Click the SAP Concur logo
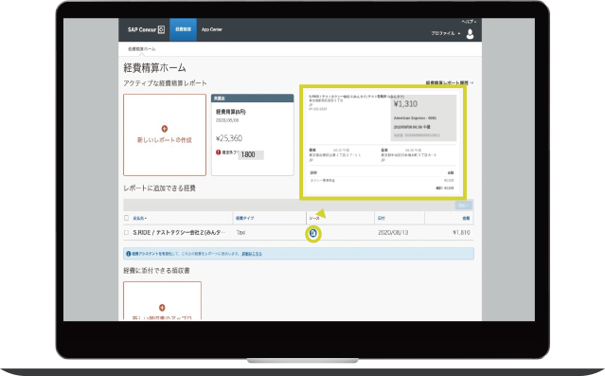This screenshot has height=376, width=605. pyautogui.click(x=146, y=29)
